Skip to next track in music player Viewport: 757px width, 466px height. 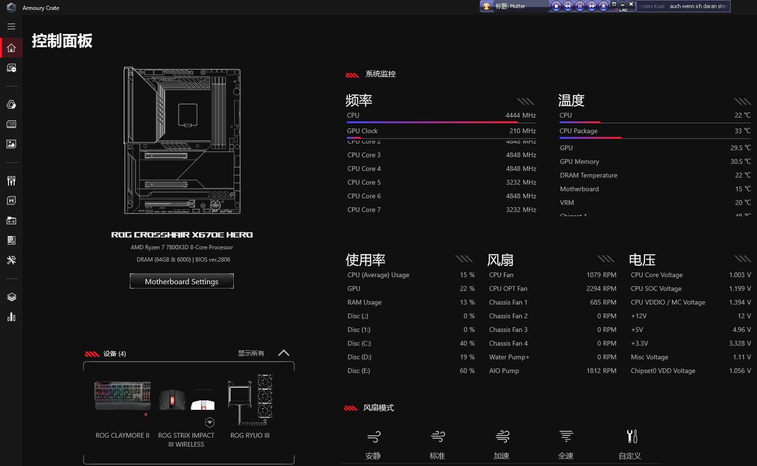tap(591, 6)
